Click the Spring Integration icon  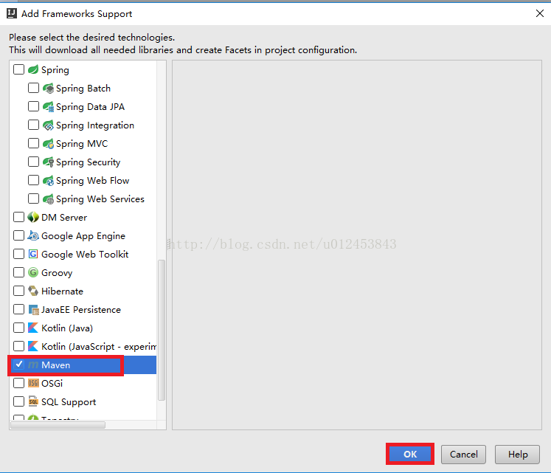(48, 125)
